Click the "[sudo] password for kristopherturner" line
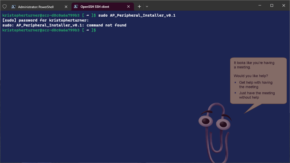This screenshot has height=163, width=290. 46,21
